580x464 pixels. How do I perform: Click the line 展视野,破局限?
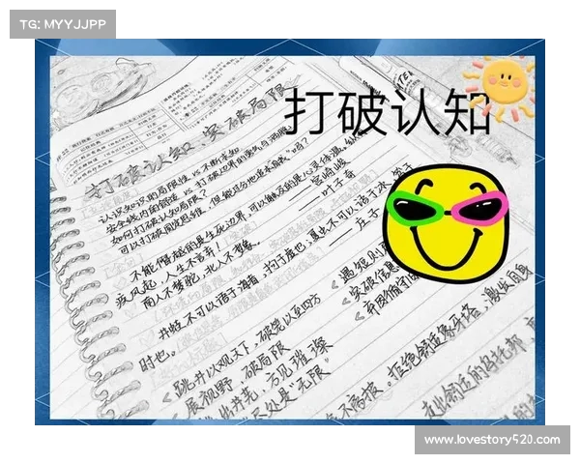pyautogui.click(x=237, y=377)
